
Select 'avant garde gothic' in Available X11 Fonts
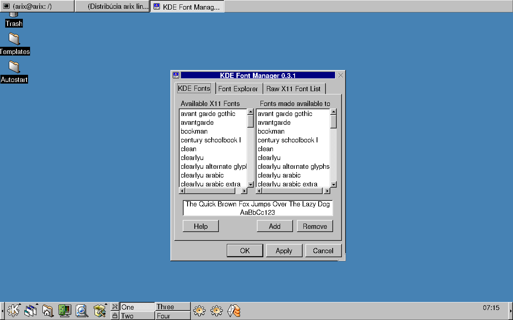pyautogui.click(x=213, y=114)
